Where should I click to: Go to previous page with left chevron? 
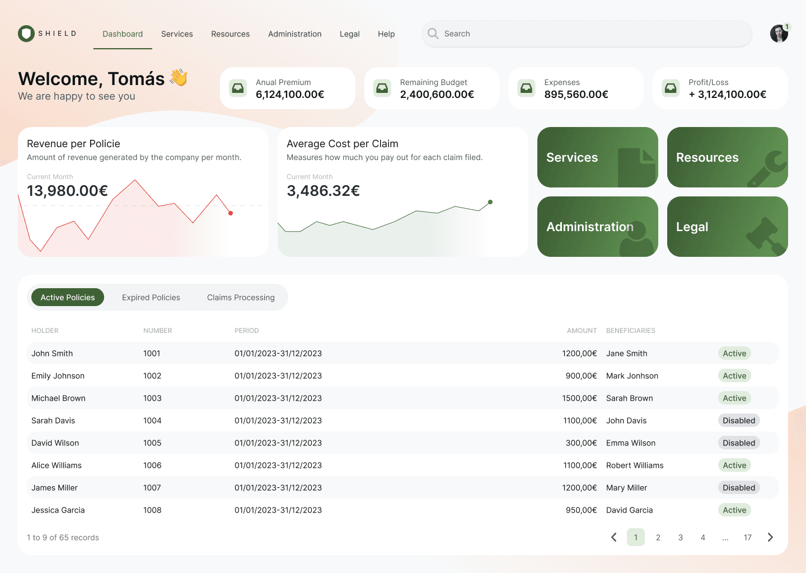613,537
